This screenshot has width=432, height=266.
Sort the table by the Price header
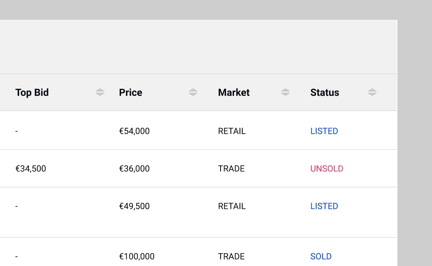[130, 92]
